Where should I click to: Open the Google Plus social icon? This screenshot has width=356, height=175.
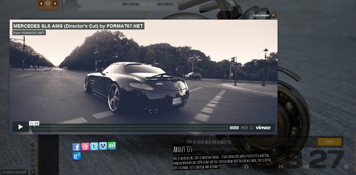coord(77,156)
